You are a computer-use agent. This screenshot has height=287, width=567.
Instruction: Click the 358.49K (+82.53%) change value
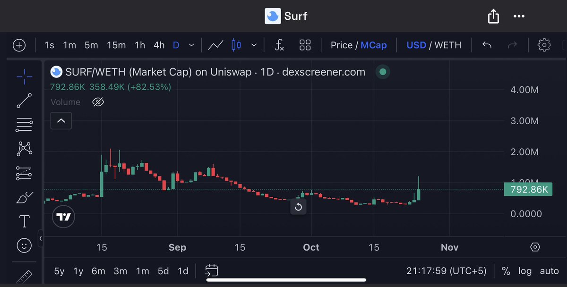pos(130,87)
